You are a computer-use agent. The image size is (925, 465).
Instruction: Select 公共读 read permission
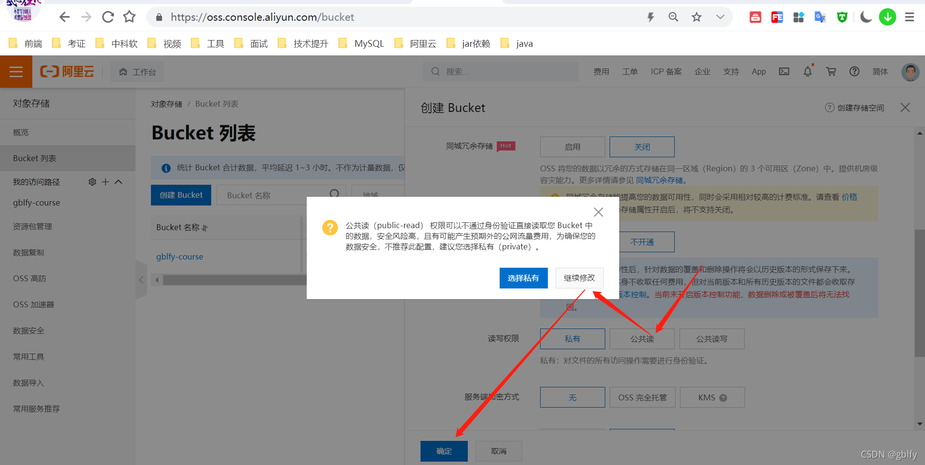coord(642,339)
